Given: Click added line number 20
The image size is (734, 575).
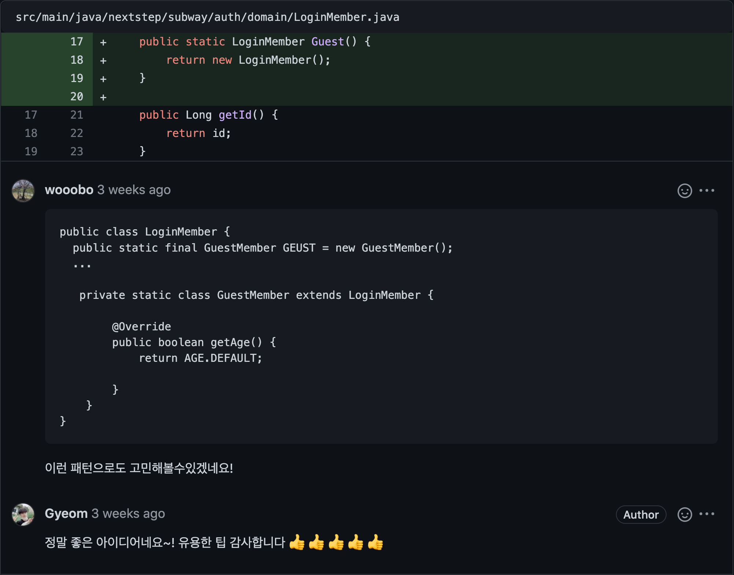Looking at the screenshot, I should tap(77, 97).
